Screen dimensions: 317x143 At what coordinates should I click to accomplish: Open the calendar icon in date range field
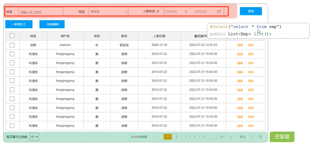(x=219, y=11)
